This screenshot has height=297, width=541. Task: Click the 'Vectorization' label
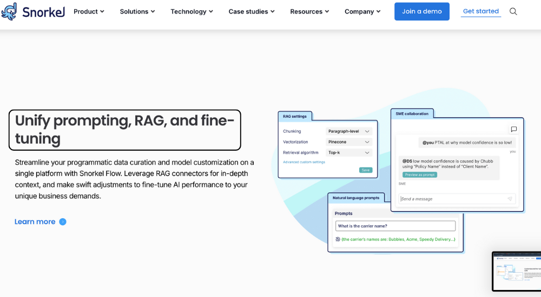pos(295,142)
